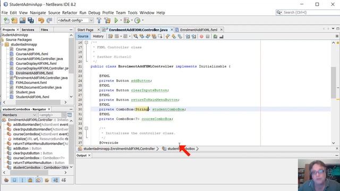The height and width of the screenshot is (191, 340).
Task: Collapse the comment fold at line 34
Action: coord(86,128)
